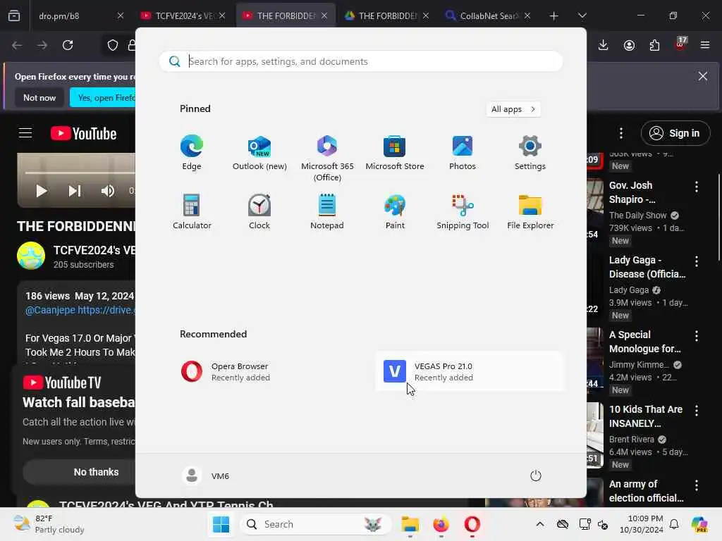
Task: Reload the current Firefox page
Action: [68, 45]
